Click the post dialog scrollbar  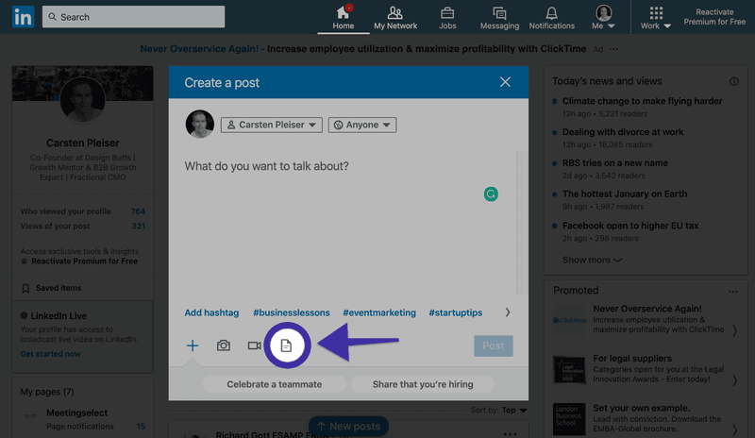point(521,222)
